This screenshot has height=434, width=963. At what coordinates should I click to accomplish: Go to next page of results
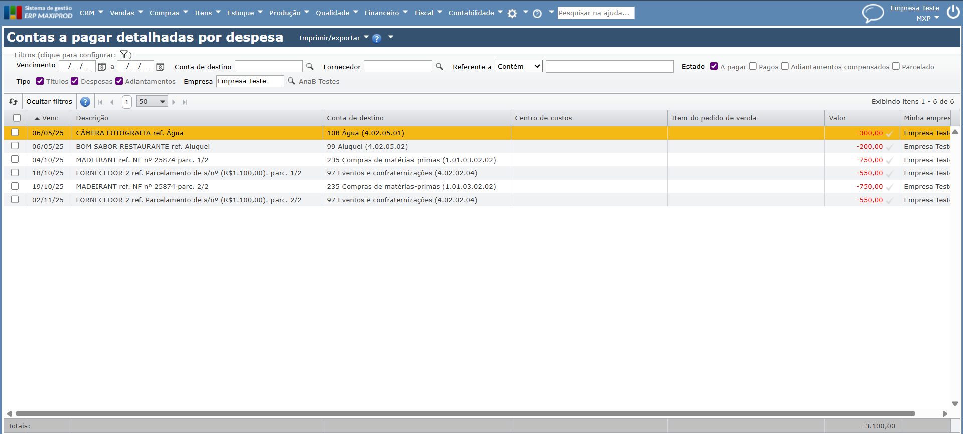click(x=174, y=102)
